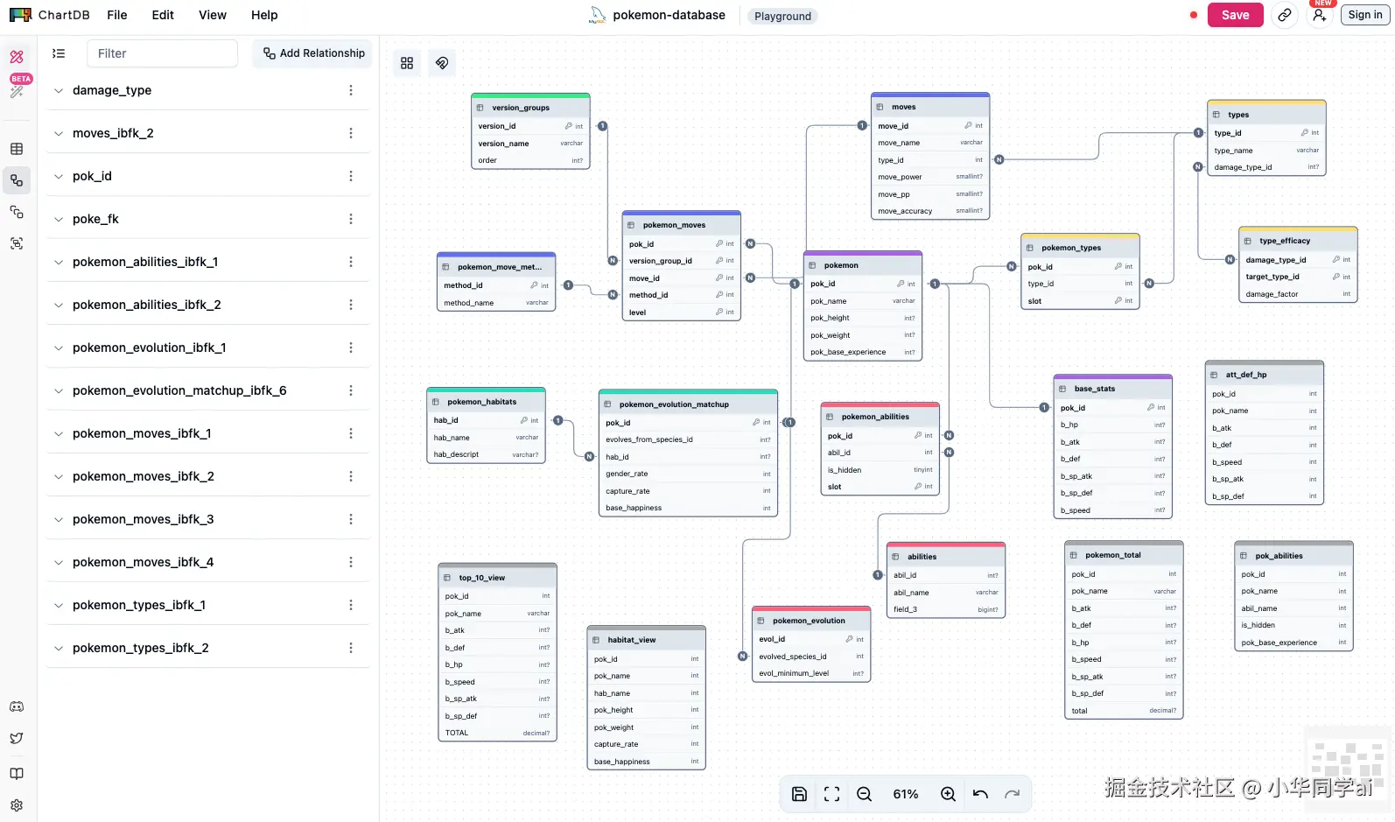
Task: Click pok_base_experience field in pokemon table
Action: click(x=863, y=352)
